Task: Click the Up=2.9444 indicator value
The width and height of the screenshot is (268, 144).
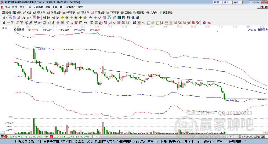Action: (x=48, y=30)
